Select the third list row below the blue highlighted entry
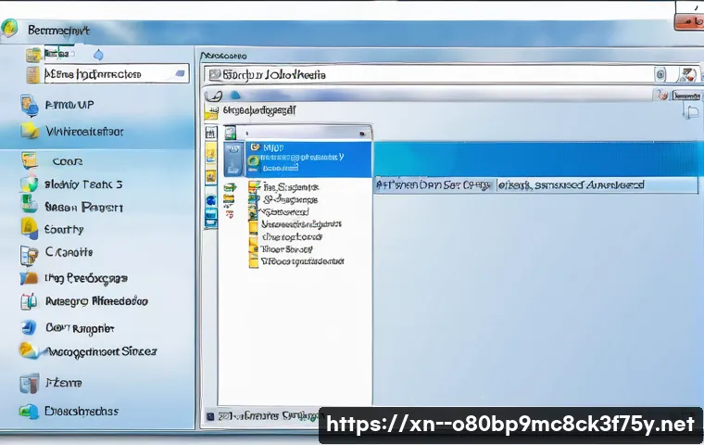Image resolution: width=704 pixels, height=445 pixels. [285, 211]
